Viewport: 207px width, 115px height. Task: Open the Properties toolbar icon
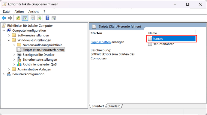point(33,18)
